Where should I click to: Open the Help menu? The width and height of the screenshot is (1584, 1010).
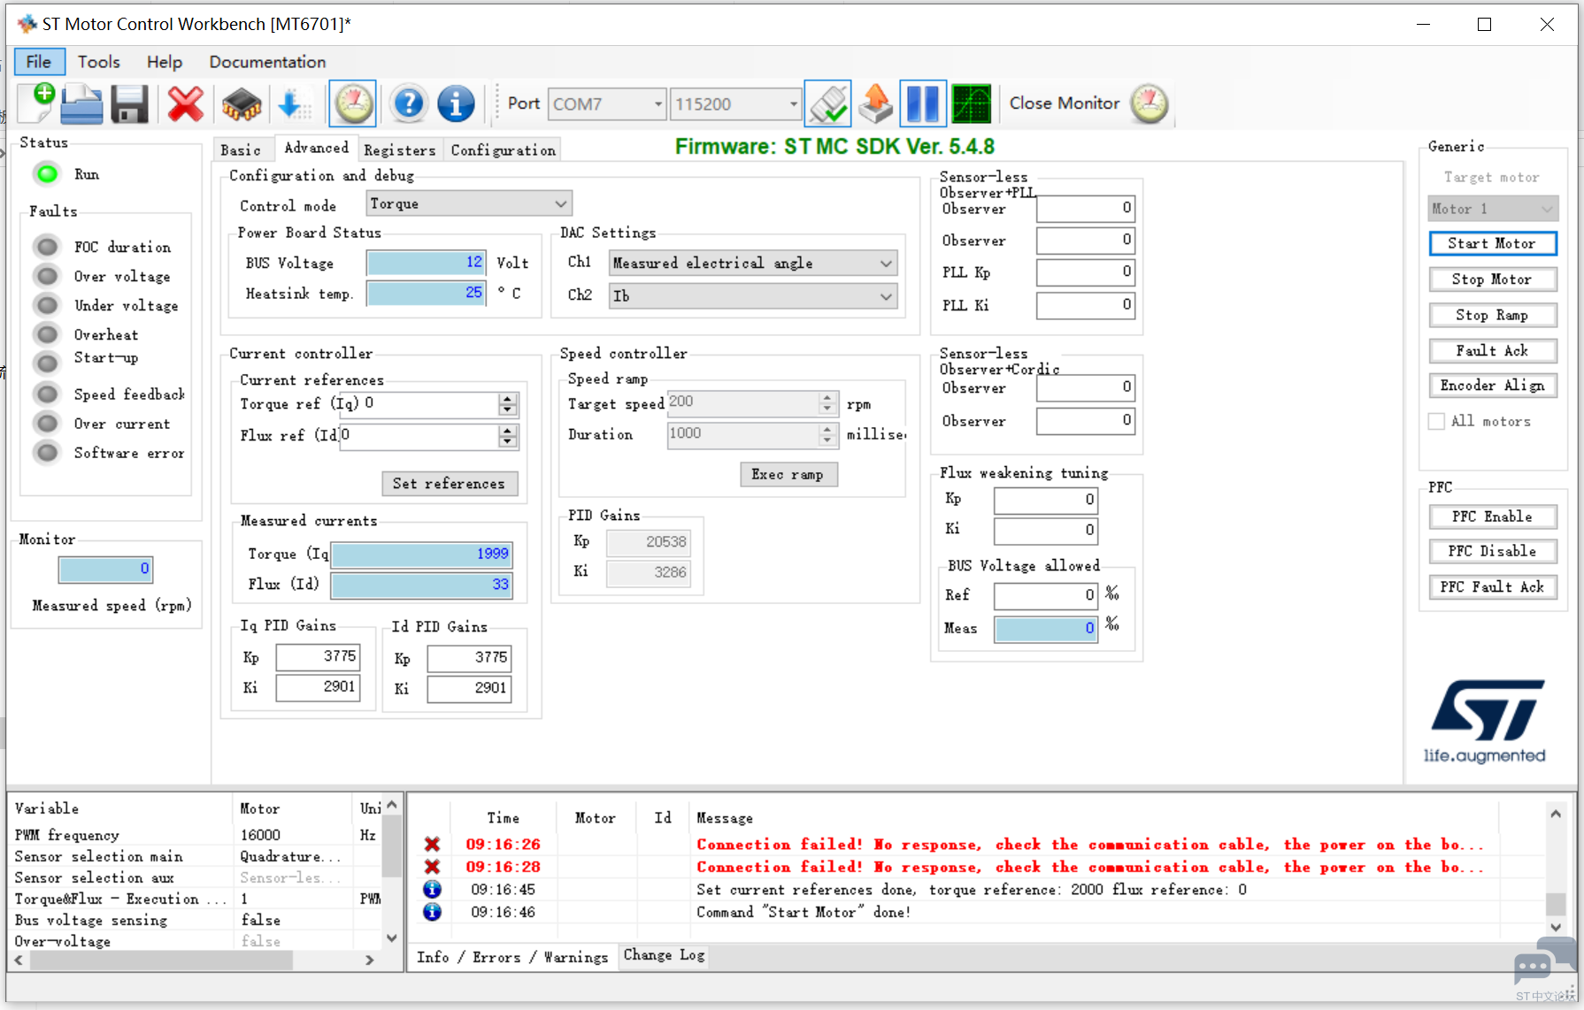click(165, 61)
